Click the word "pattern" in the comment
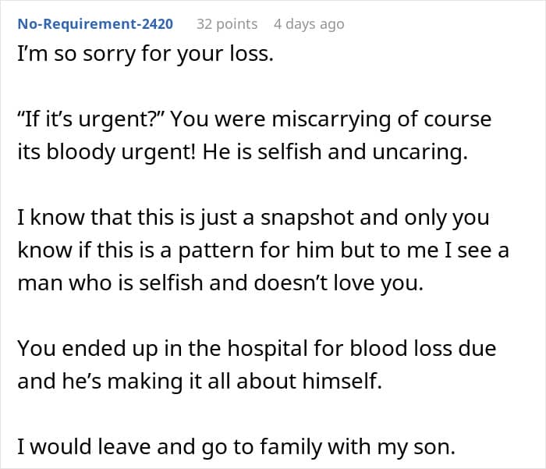Viewport: 546px width, 469px height. tap(216, 251)
